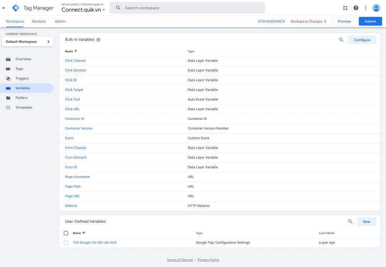Image resolution: width=386 pixels, height=267 pixels.
Task: Click the Variables sidebar icon
Action: (8, 88)
